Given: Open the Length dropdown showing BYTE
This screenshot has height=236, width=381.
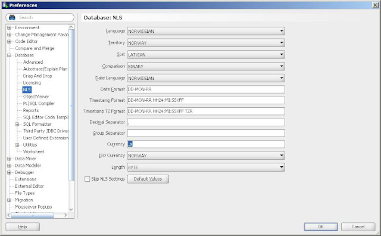Looking at the screenshot, I should coord(206,167).
